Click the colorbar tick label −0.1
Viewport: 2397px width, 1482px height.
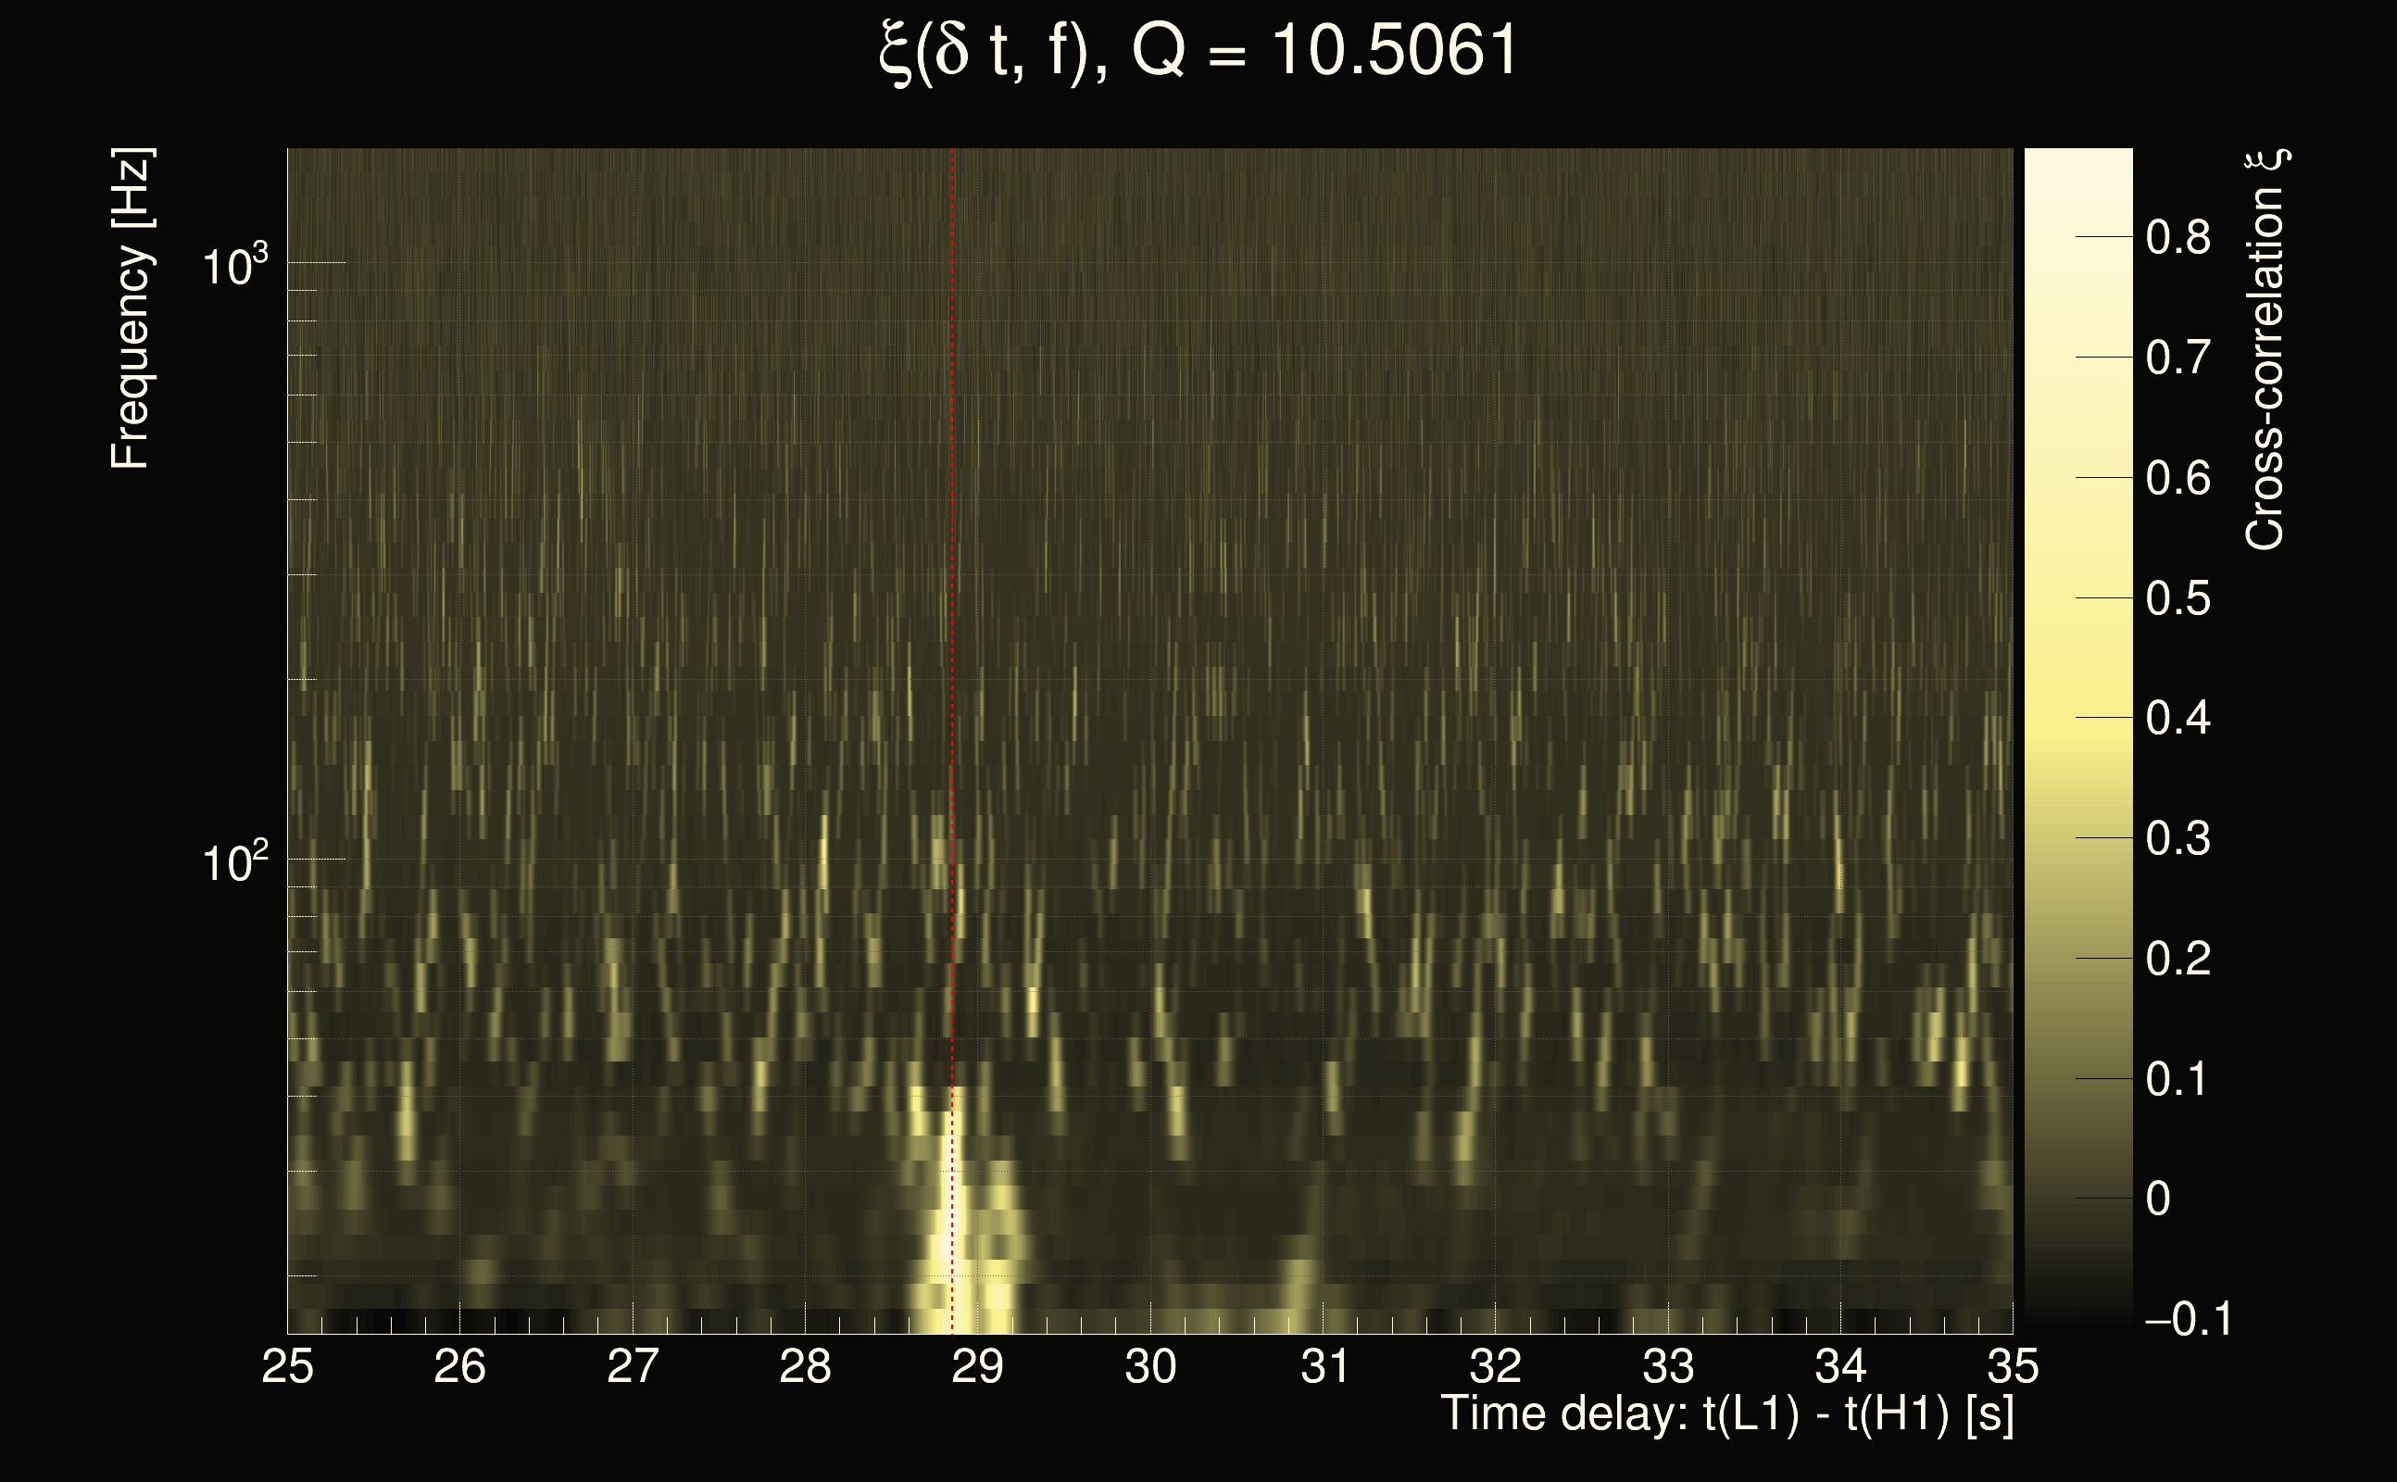2188,1319
